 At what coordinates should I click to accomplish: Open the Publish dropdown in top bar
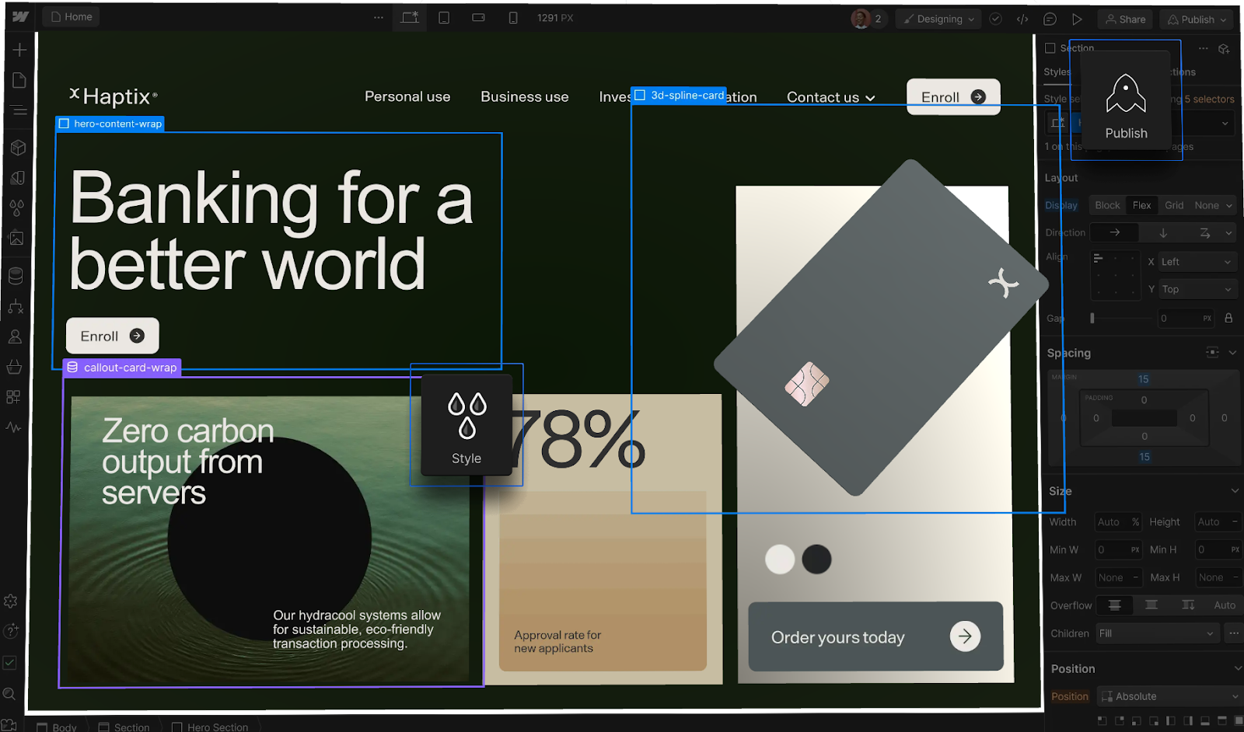[1198, 19]
